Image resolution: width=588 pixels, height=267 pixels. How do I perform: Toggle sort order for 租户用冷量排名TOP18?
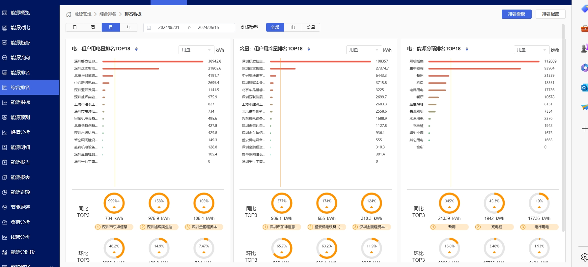[309, 49]
